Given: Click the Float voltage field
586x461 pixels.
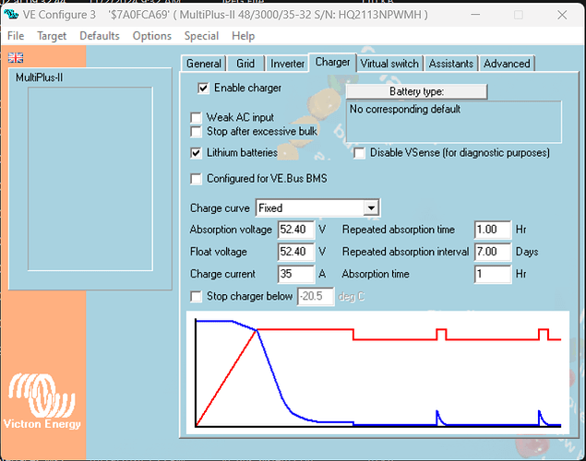Looking at the screenshot, I should coord(296,252).
